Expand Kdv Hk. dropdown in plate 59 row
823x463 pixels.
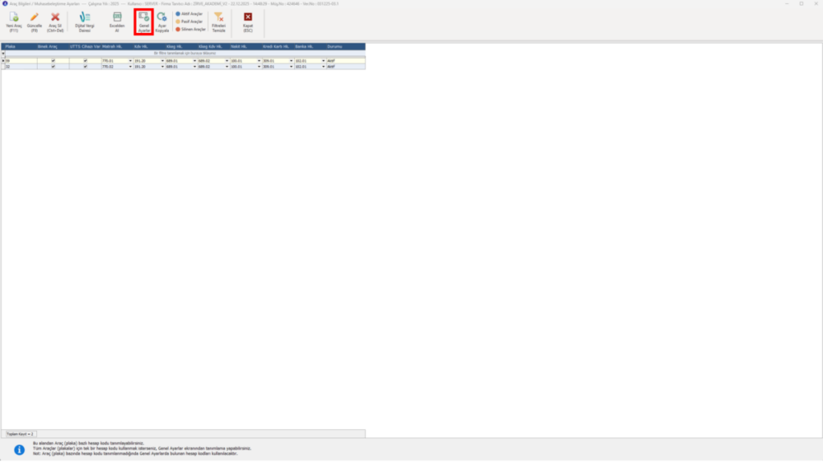click(162, 61)
